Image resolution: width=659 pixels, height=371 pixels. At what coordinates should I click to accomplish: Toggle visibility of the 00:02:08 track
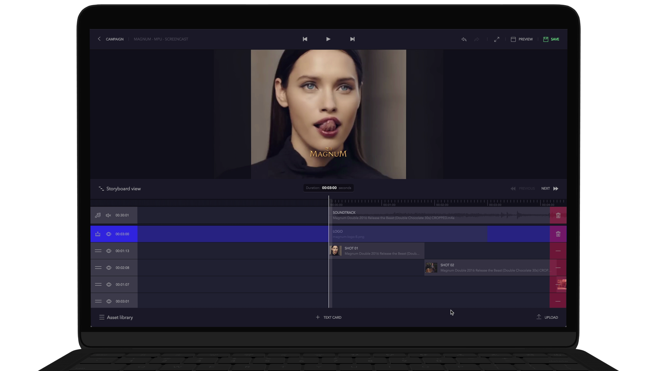(109, 268)
